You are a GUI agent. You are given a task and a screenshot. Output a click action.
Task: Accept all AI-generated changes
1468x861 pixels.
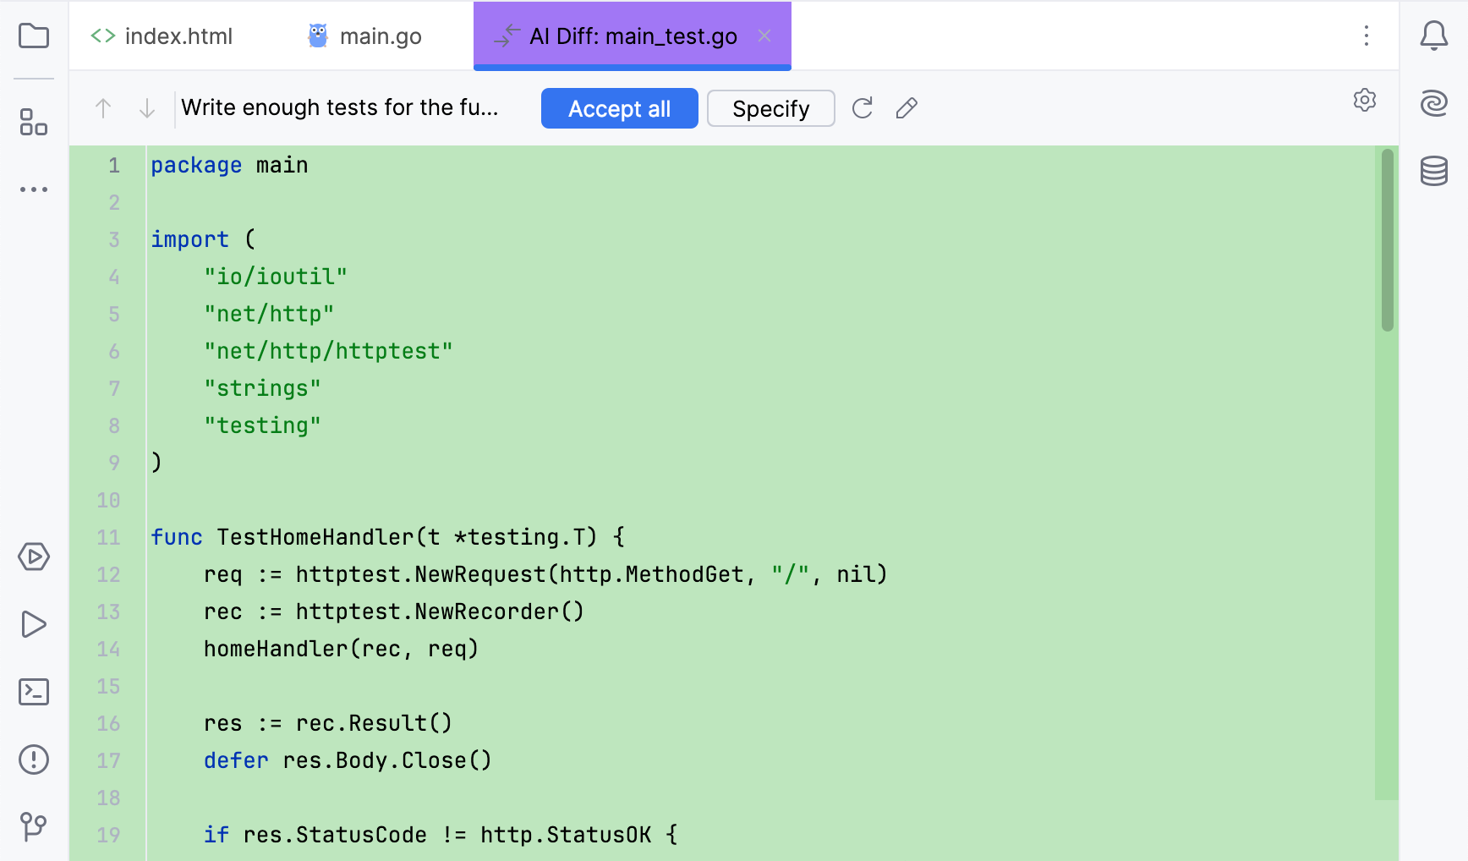point(619,108)
